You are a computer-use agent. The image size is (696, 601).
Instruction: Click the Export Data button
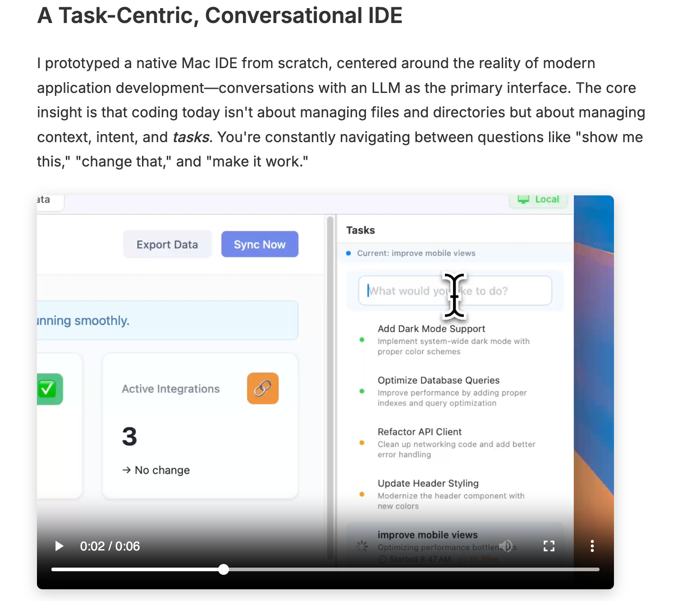(167, 245)
